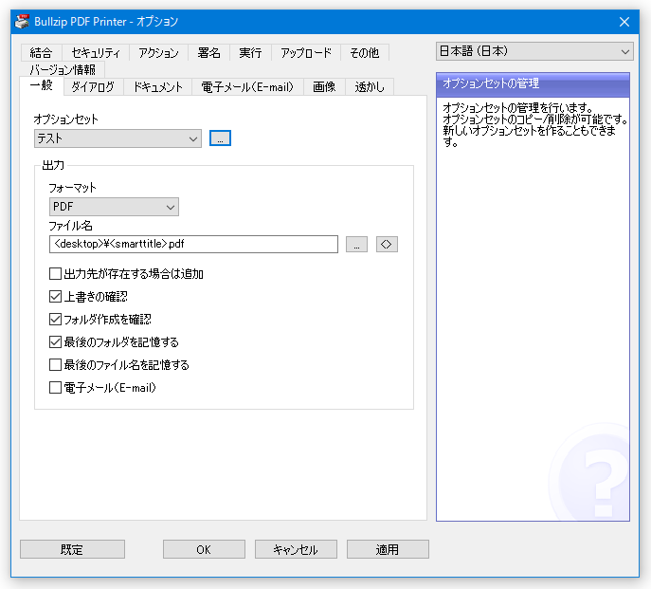
Task: Open option set management ellipsis button
Action: point(220,138)
